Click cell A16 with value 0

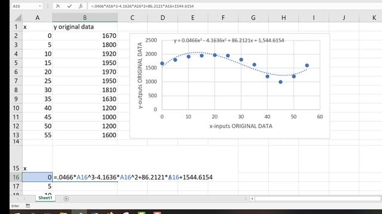click(x=37, y=177)
